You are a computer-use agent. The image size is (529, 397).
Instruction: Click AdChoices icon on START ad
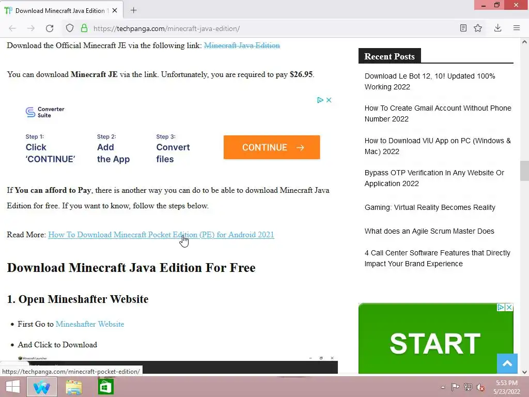click(x=501, y=307)
